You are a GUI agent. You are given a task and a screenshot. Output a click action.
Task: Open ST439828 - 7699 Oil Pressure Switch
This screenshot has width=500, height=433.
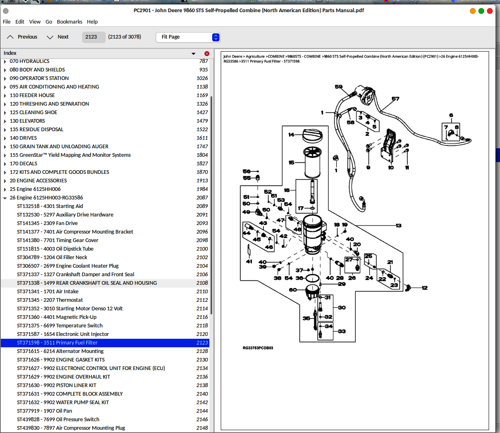click(x=105, y=420)
